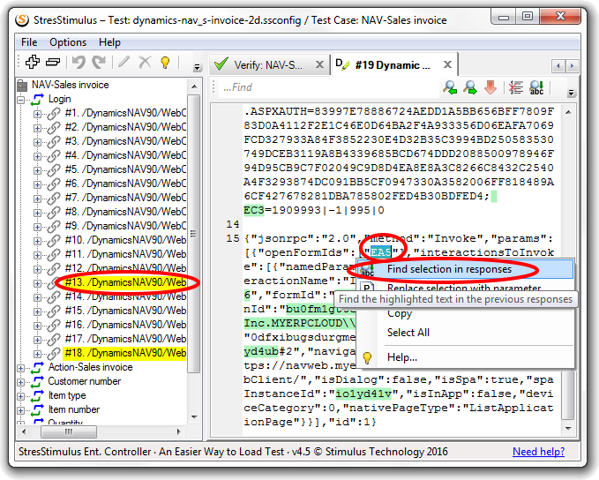Collapse the Login tree node
Viewport: 599px width, 480px height.
click(x=21, y=100)
